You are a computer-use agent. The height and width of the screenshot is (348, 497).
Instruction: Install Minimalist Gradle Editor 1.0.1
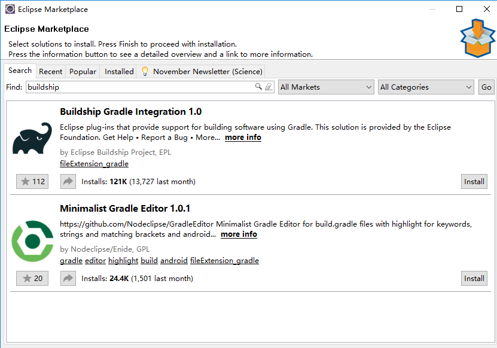point(474,278)
